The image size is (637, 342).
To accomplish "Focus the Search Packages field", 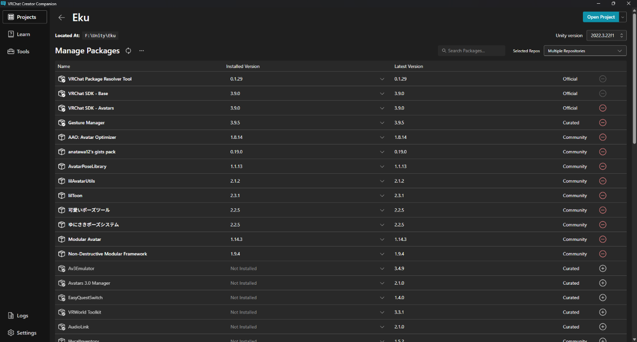I will (471, 51).
